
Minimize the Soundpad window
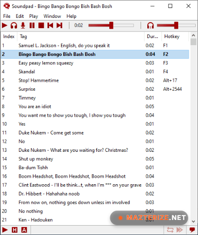[x=152, y=6]
